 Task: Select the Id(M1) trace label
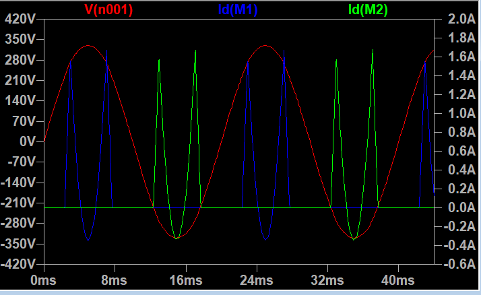[238, 9]
